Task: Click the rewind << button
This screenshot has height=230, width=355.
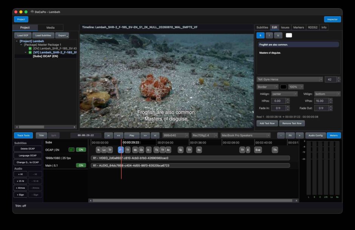Action: [119, 135]
